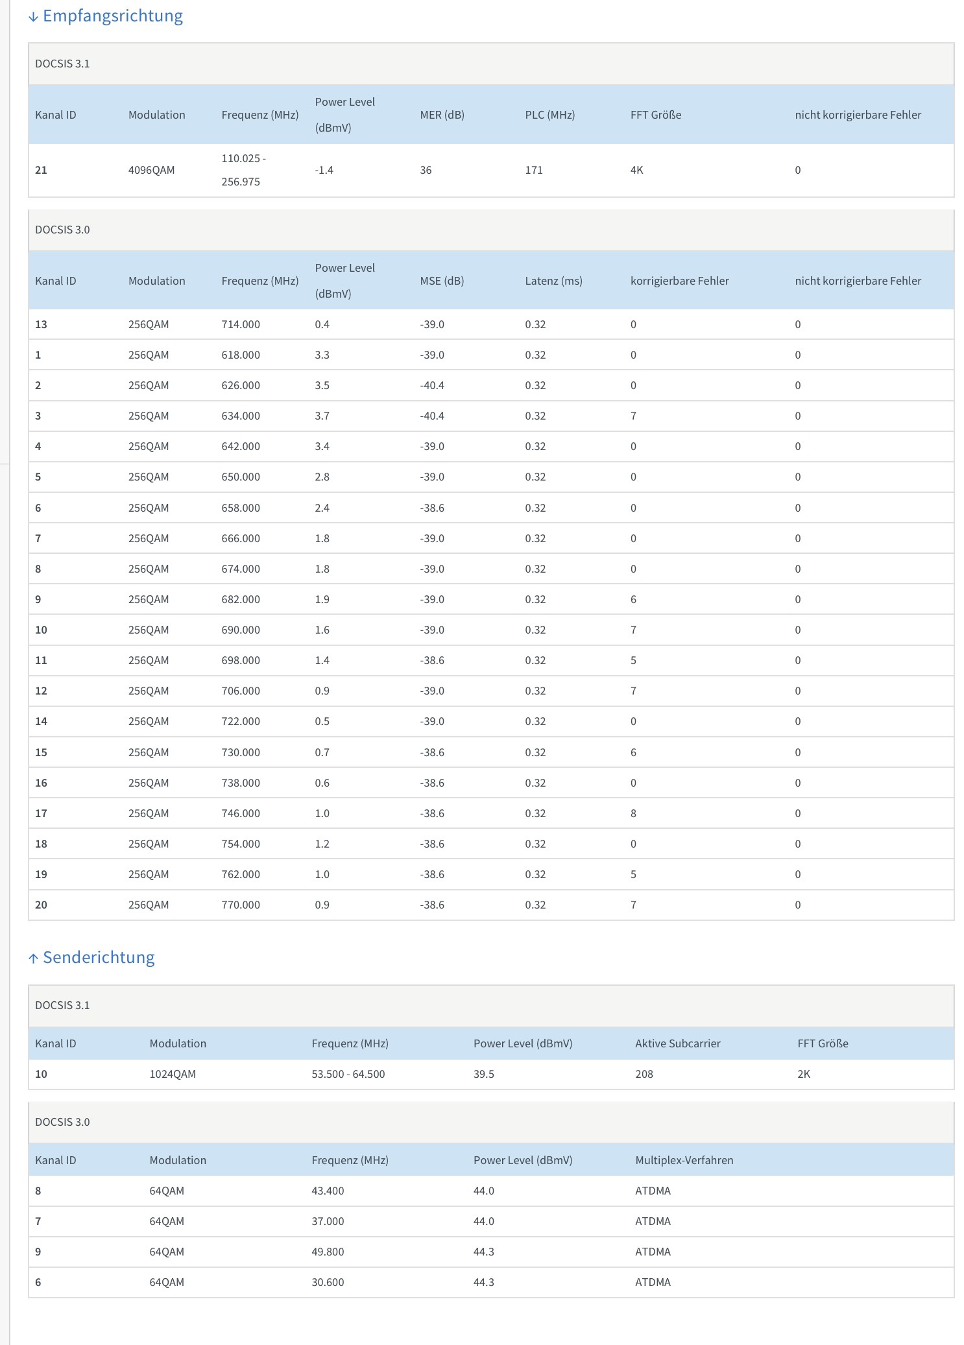Click the down arrow icon beside Empfangsrichtung
Screen dimensions: 964x1345
click(x=33, y=18)
